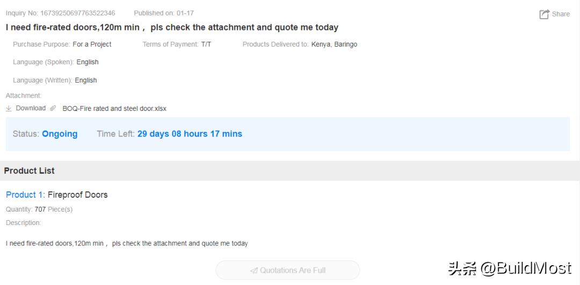Click the Published on date 01-17
Screen dimensions: 580x285
(185, 13)
